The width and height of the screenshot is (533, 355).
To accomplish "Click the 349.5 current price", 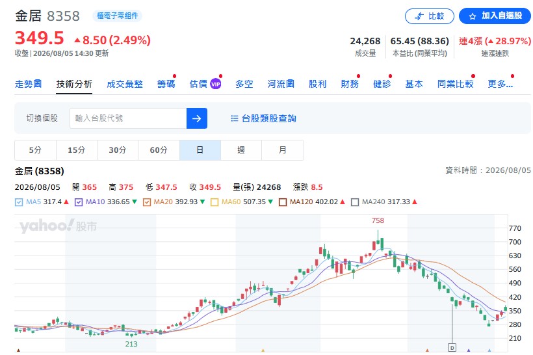I will 40,38.
